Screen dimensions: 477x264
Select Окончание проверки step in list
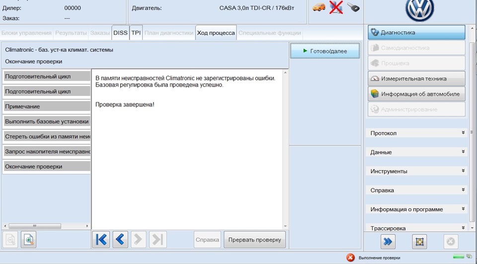47,167
